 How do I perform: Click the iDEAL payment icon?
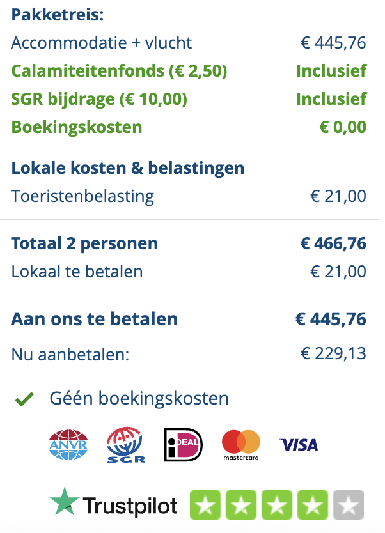coord(184,445)
